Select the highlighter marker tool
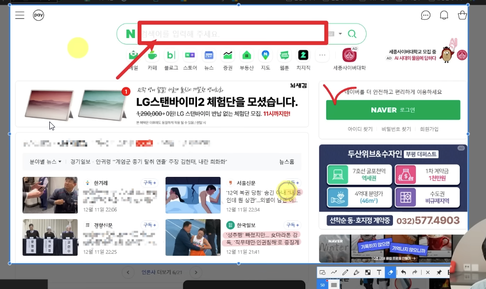Image resolution: width=486 pixels, height=289 pixels. pos(356,272)
